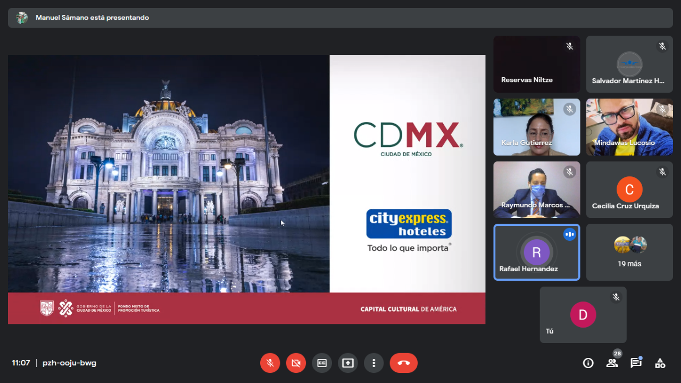Select your own Tú tile
This screenshot has height=383, width=681.
[x=583, y=315]
